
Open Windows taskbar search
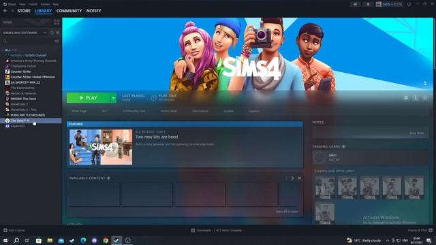tap(16, 240)
